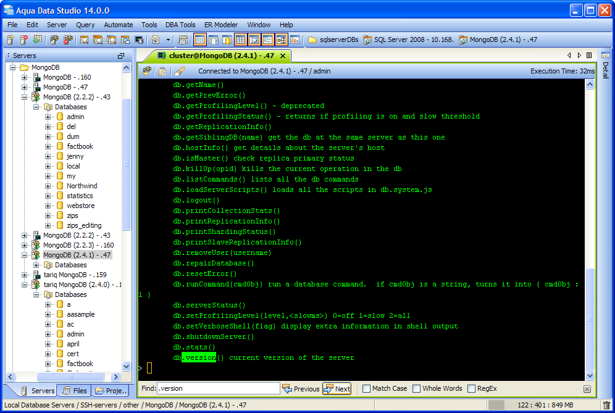Image resolution: width=615 pixels, height=413 pixels.
Task: Expand Databases under MongoDB (2.4.1) - .47
Action: pyautogui.click(x=36, y=265)
